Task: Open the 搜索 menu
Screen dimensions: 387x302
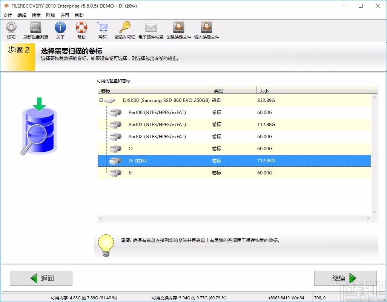Action: pyautogui.click(x=36, y=15)
